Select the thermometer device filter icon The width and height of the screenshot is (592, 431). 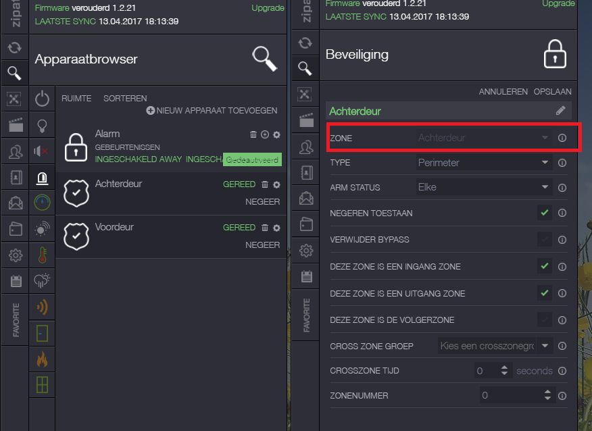click(x=42, y=255)
